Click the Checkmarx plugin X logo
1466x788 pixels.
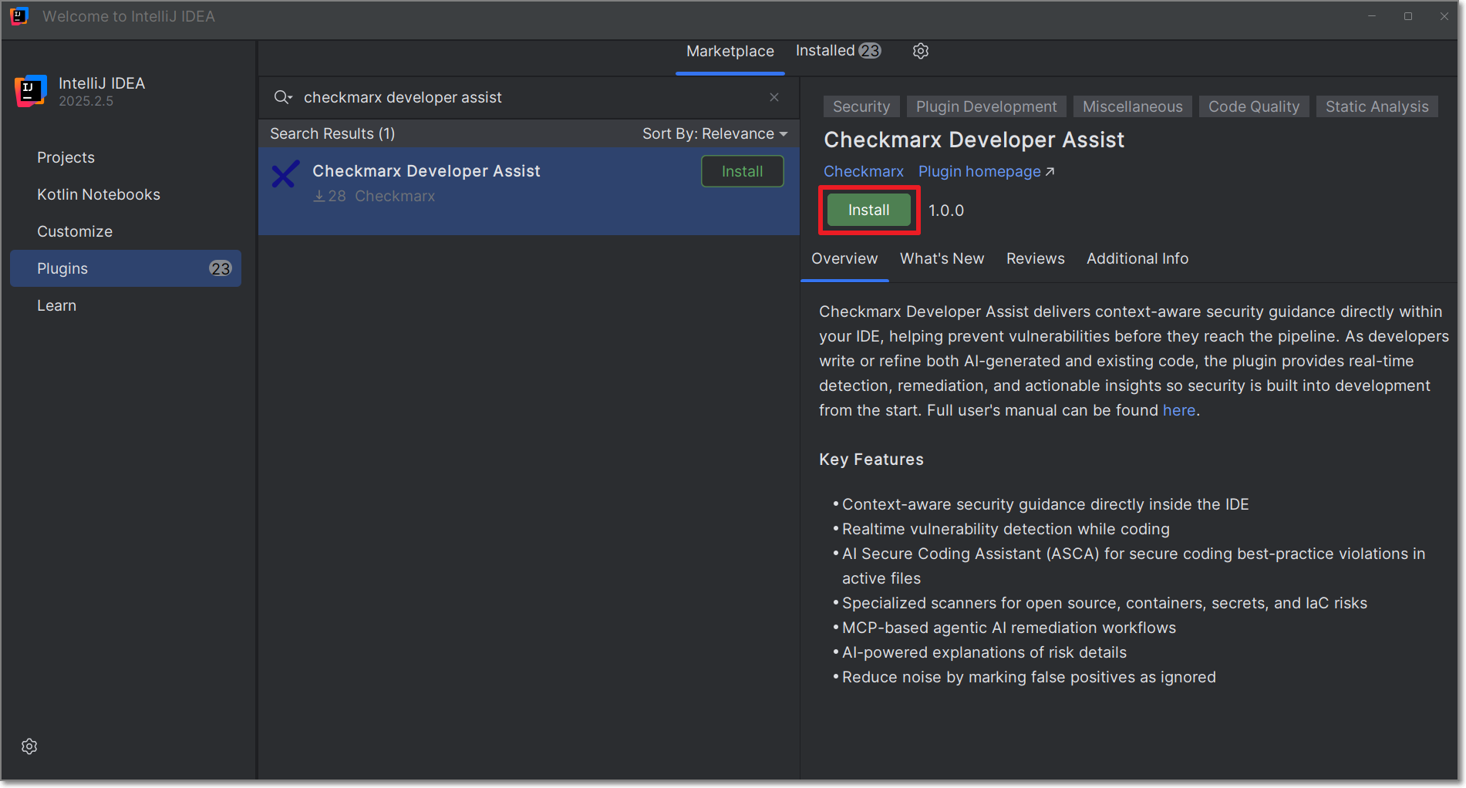tap(285, 174)
